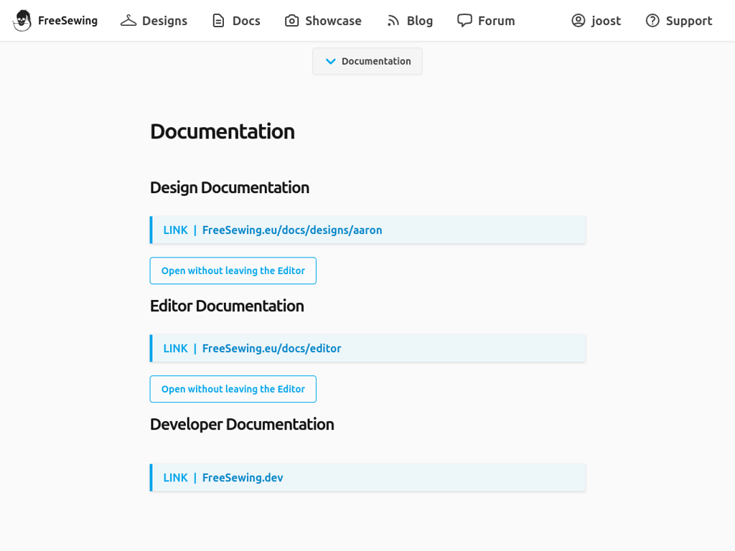The height and width of the screenshot is (551, 735).
Task: Click the Design Documentation heading
Action: coord(230,187)
